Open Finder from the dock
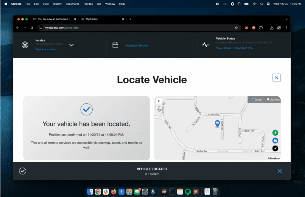Screen dimensions: 305x197 coord(90,192)
